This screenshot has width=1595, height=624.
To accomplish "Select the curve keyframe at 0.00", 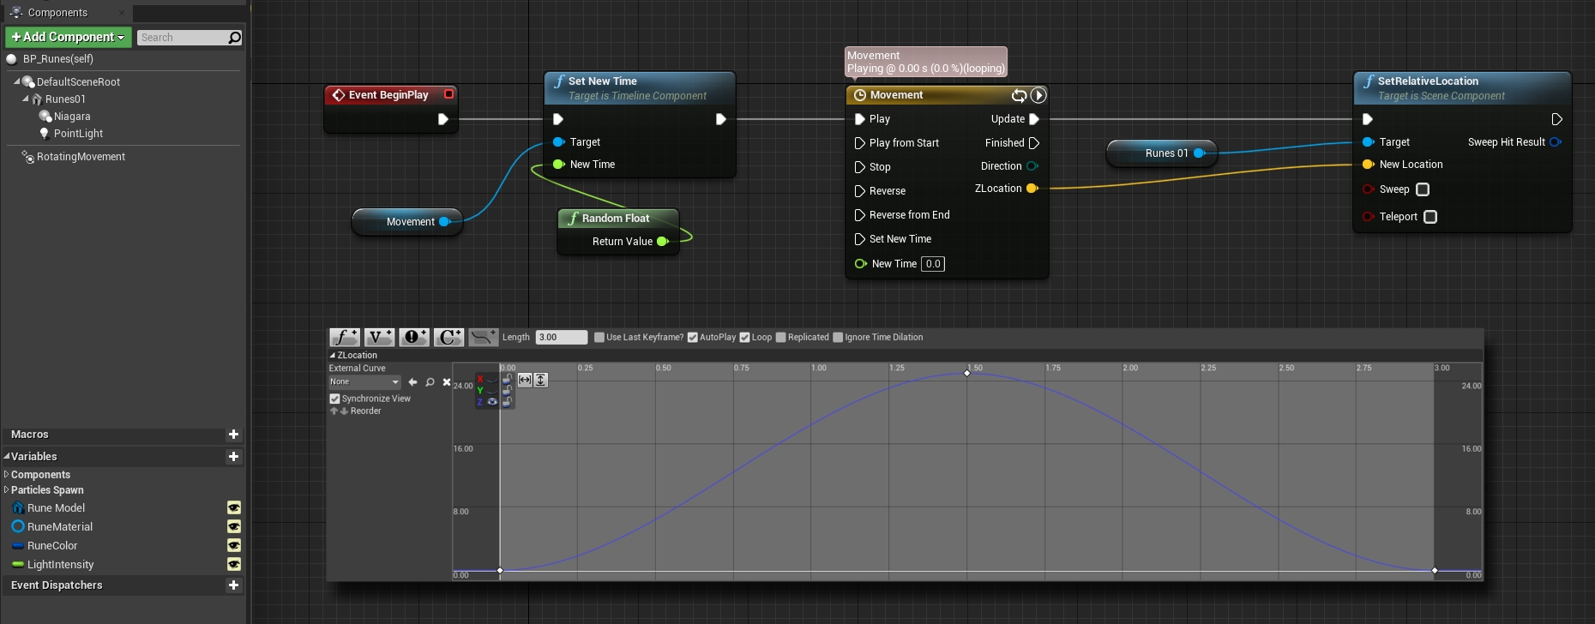I will coord(500,570).
